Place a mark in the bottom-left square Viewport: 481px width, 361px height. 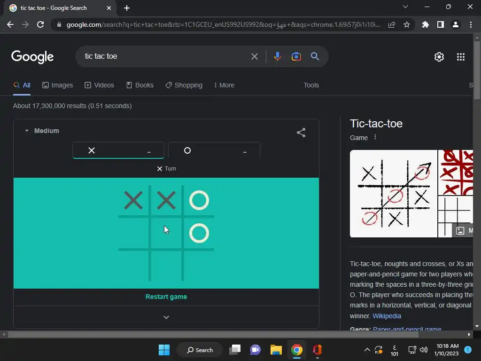(x=133, y=266)
